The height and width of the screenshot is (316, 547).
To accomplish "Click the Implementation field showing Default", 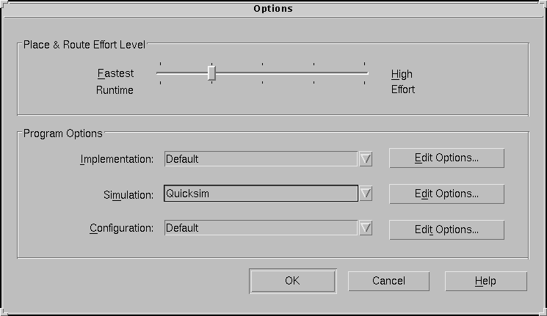I will [261, 159].
